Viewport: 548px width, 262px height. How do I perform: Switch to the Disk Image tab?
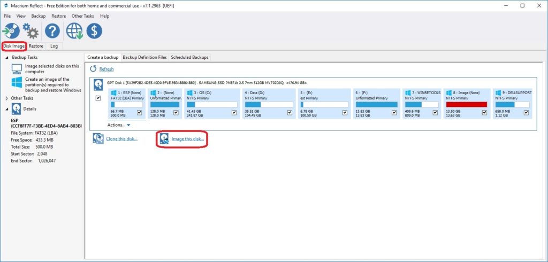(x=14, y=46)
